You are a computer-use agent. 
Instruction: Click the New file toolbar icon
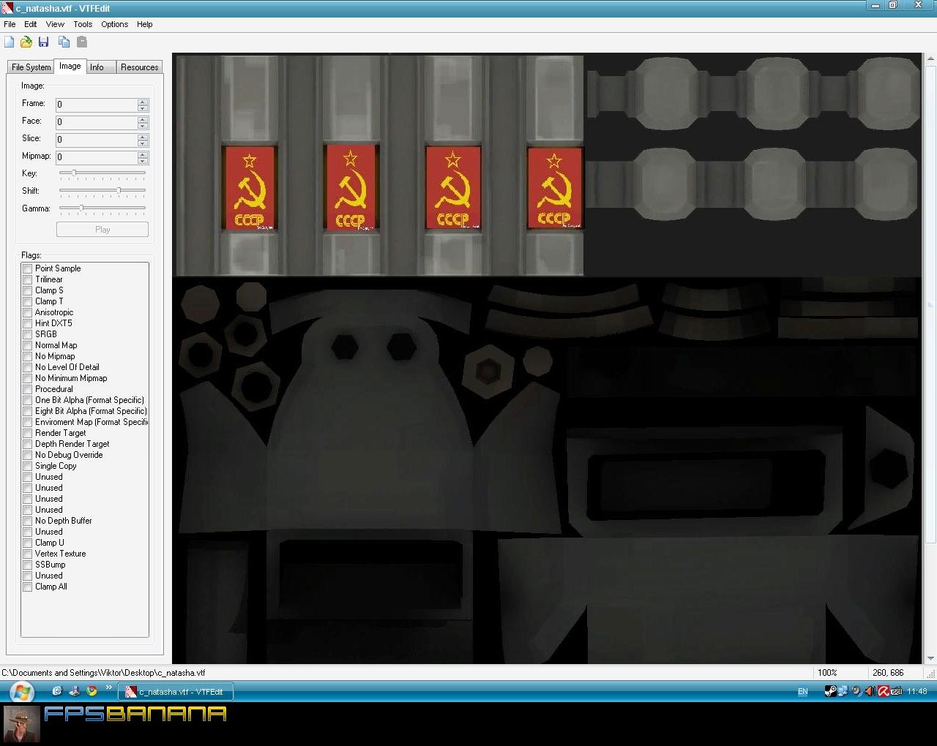(10, 42)
